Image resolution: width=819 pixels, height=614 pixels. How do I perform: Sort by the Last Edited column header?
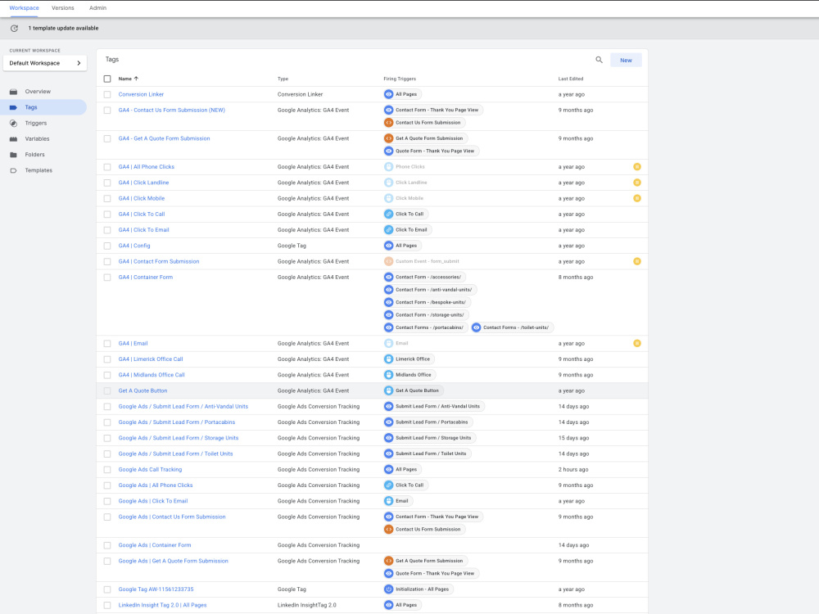570,79
